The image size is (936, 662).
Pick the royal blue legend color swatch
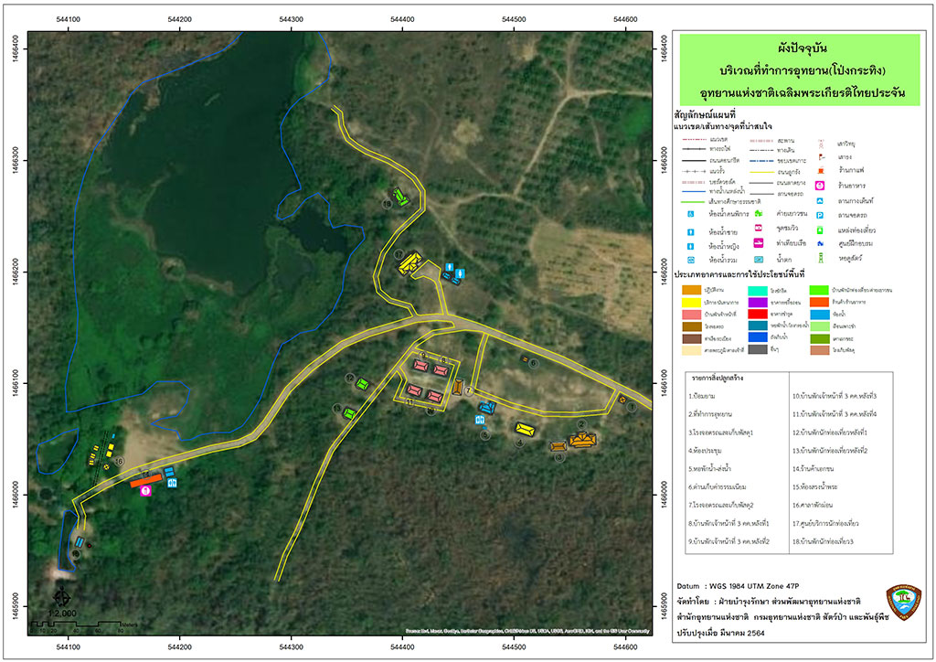pyautogui.click(x=758, y=338)
